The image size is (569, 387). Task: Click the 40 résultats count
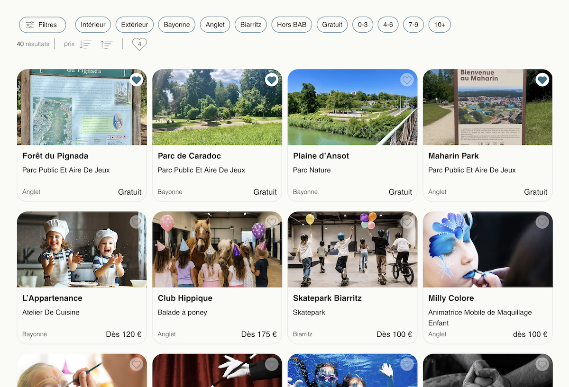click(33, 44)
